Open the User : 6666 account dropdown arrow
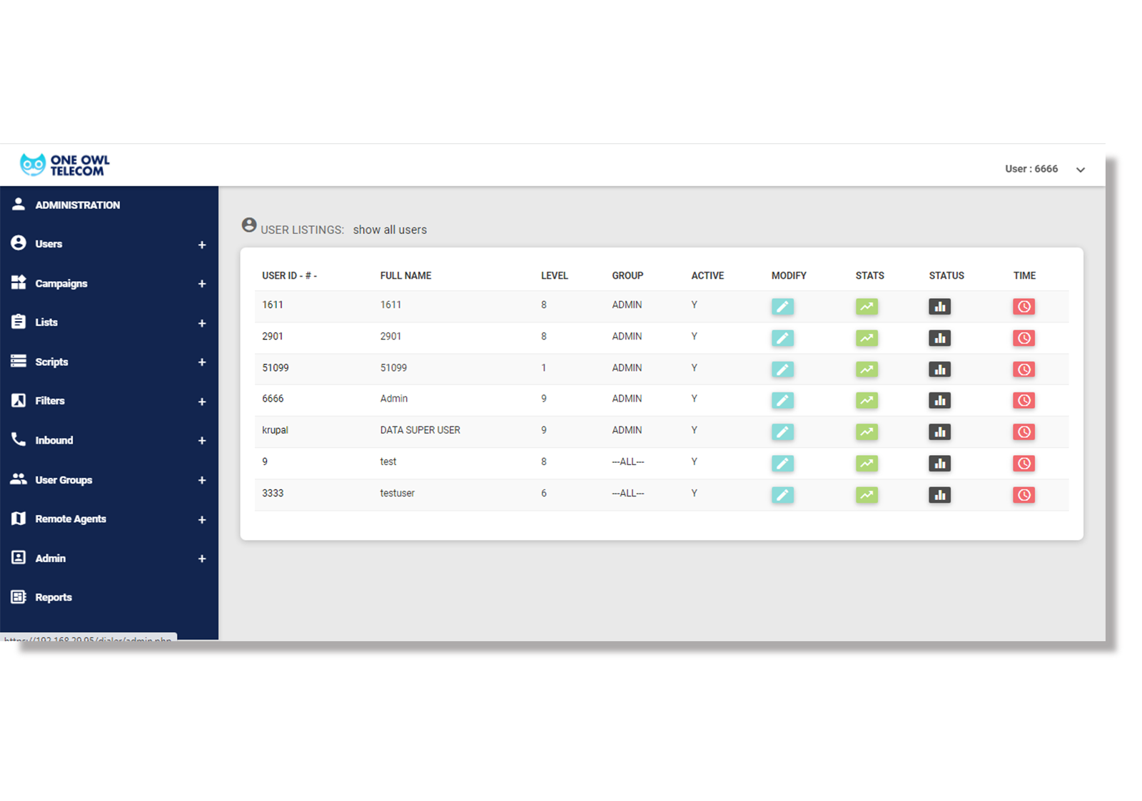 click(1081, 170)
